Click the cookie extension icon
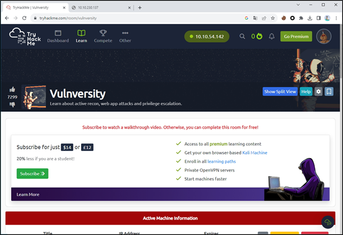 (283, 18)
